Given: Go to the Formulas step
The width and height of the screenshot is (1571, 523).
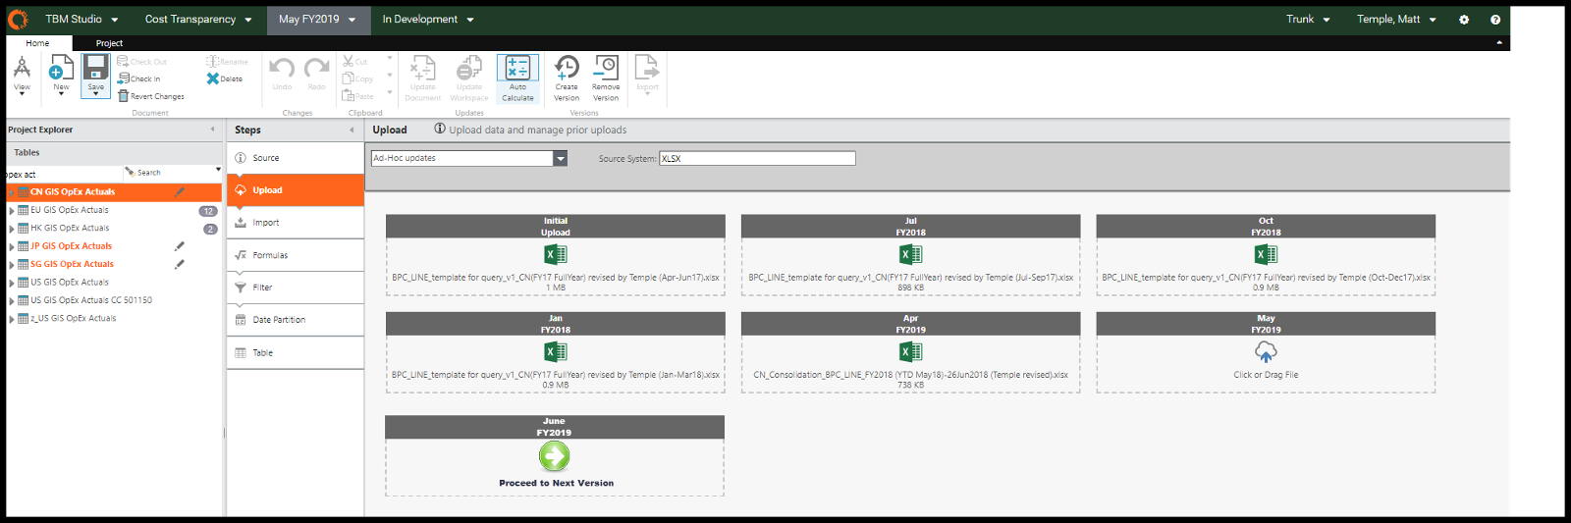Looking at the screenshot, I should point(296,255).
